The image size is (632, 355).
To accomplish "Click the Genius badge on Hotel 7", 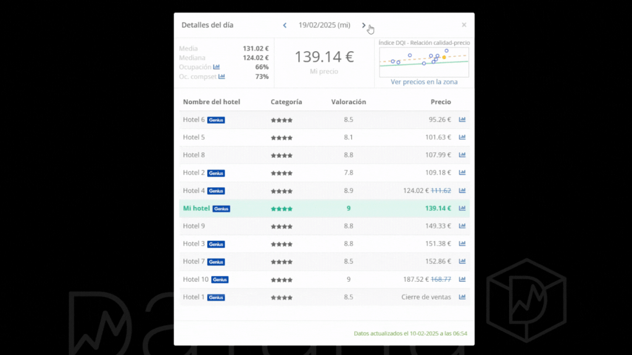I will click(216, 261).
